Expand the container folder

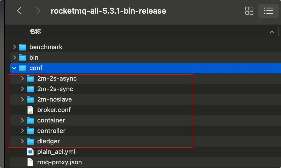tap(23, 120)
